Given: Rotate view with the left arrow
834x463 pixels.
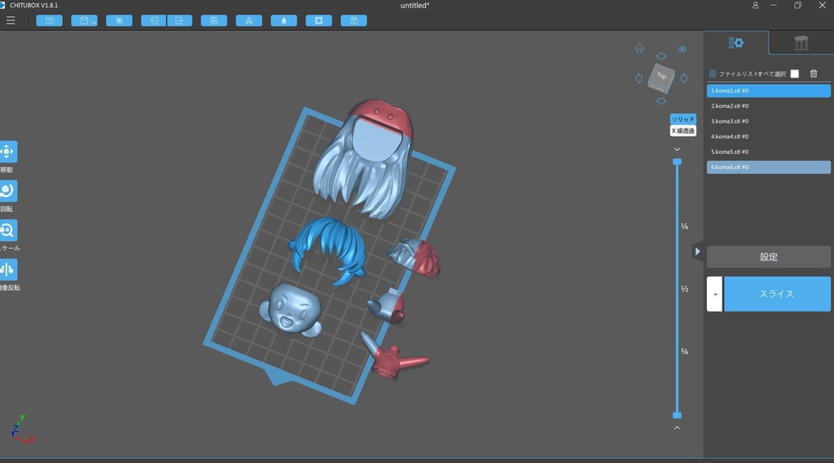Looking at the screenshot, I should coord(639,78).
